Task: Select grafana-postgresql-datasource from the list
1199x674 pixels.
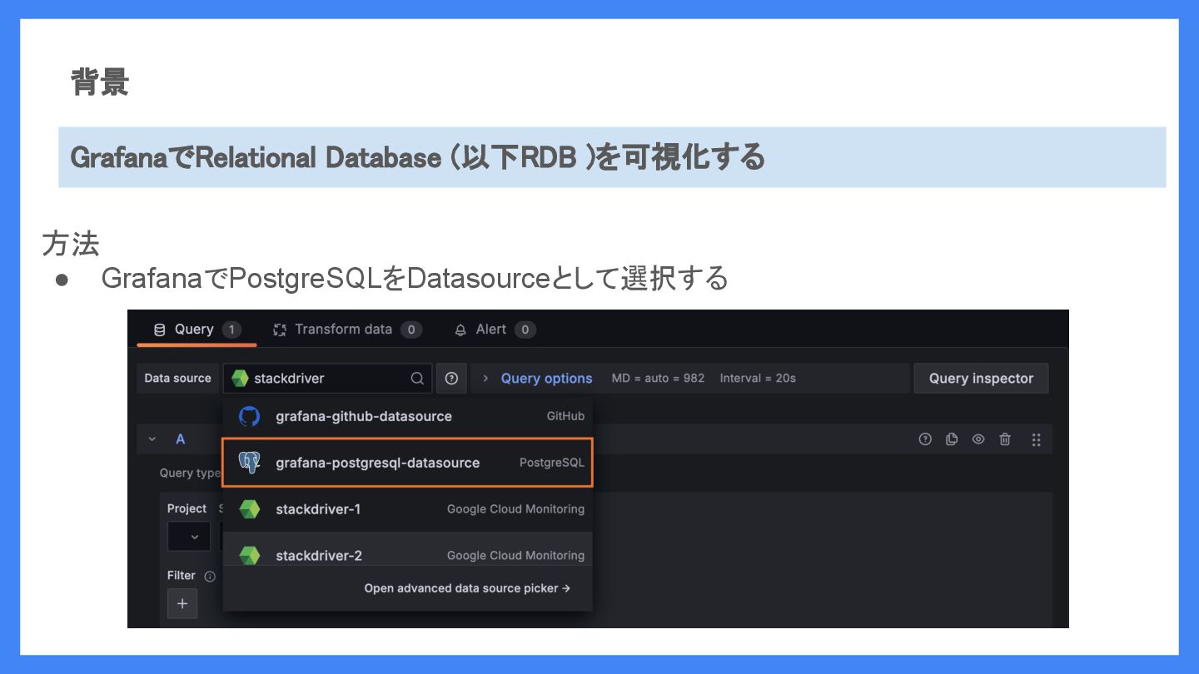Action: 408,463
